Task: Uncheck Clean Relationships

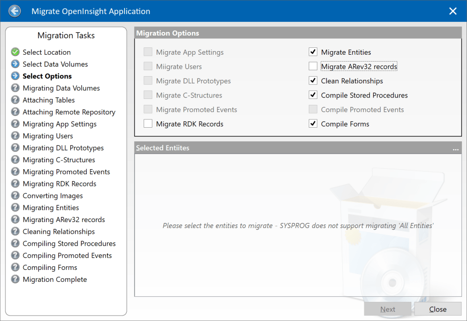Action: point(313,81)
